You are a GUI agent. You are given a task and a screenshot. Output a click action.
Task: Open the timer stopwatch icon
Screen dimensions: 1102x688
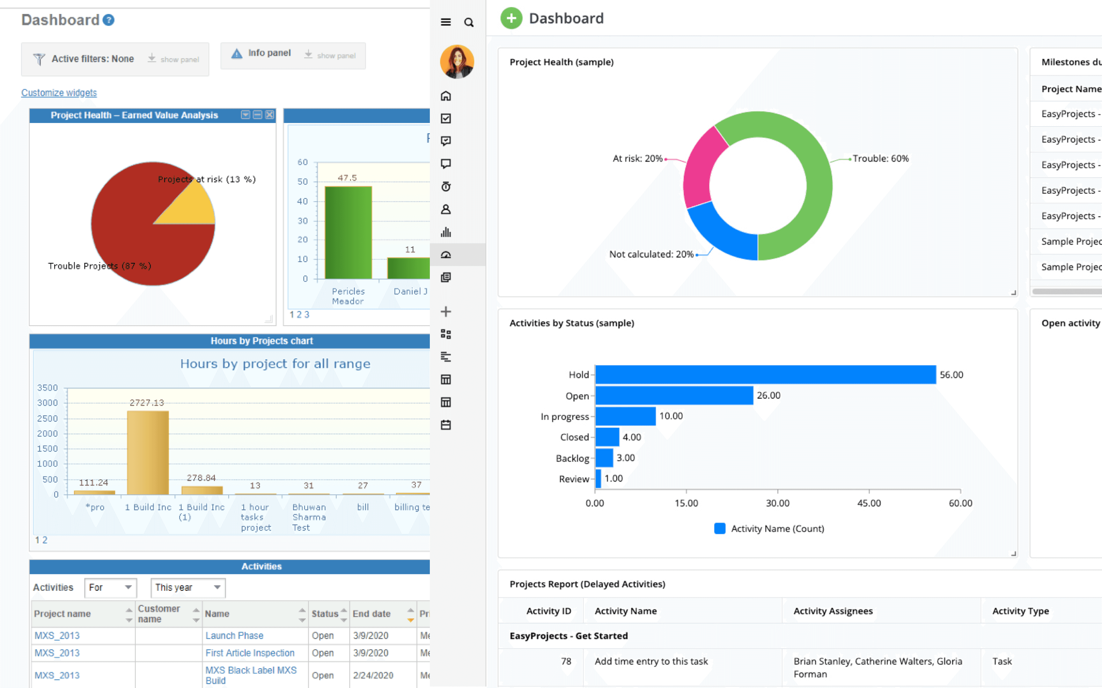[446, 187]
